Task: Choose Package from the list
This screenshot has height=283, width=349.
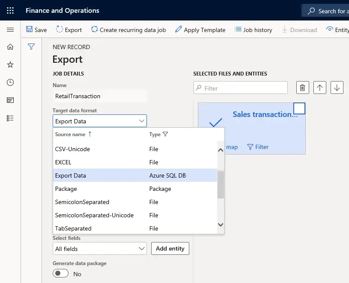Action: 135,189
